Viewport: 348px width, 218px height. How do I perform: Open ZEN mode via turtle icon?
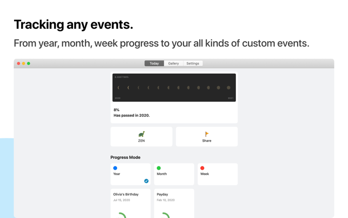(x=141, y=134)
